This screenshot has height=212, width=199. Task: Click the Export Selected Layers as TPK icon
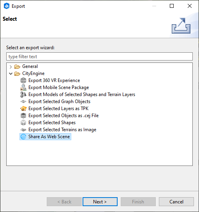[x=23, y=109]
